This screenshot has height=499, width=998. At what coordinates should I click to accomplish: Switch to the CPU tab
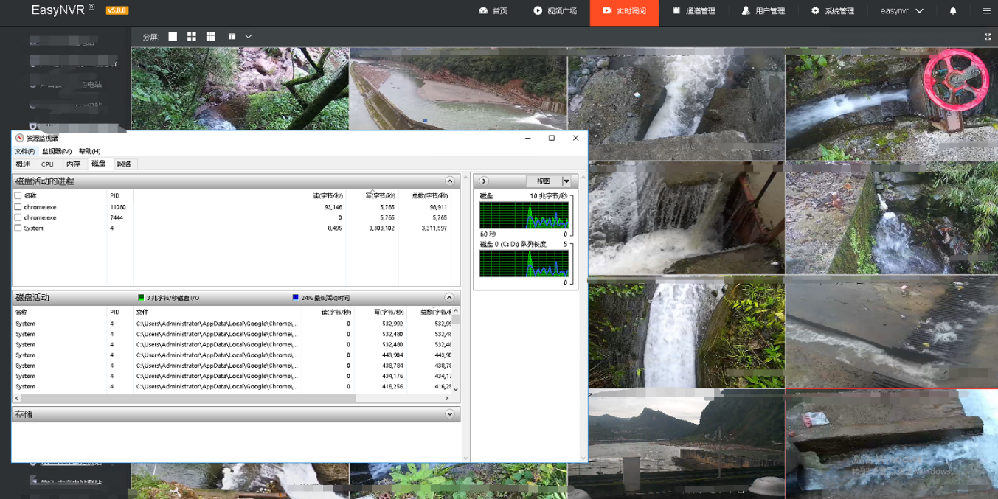(47, 164)
